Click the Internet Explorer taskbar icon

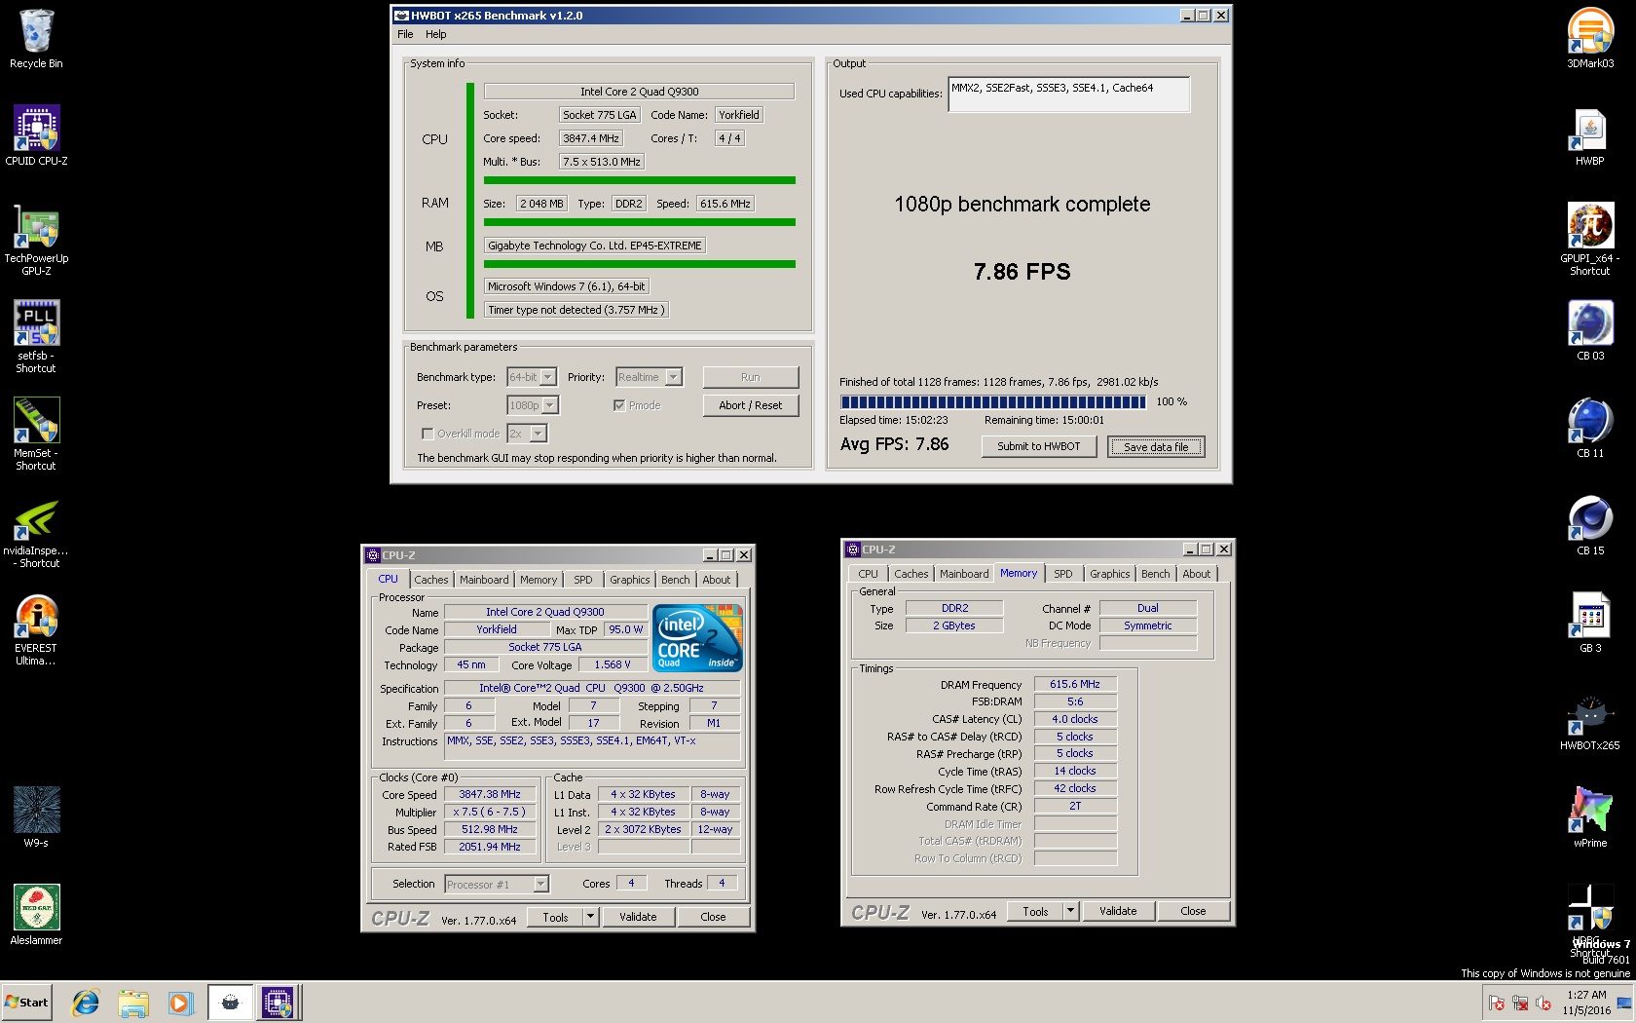86,1002
